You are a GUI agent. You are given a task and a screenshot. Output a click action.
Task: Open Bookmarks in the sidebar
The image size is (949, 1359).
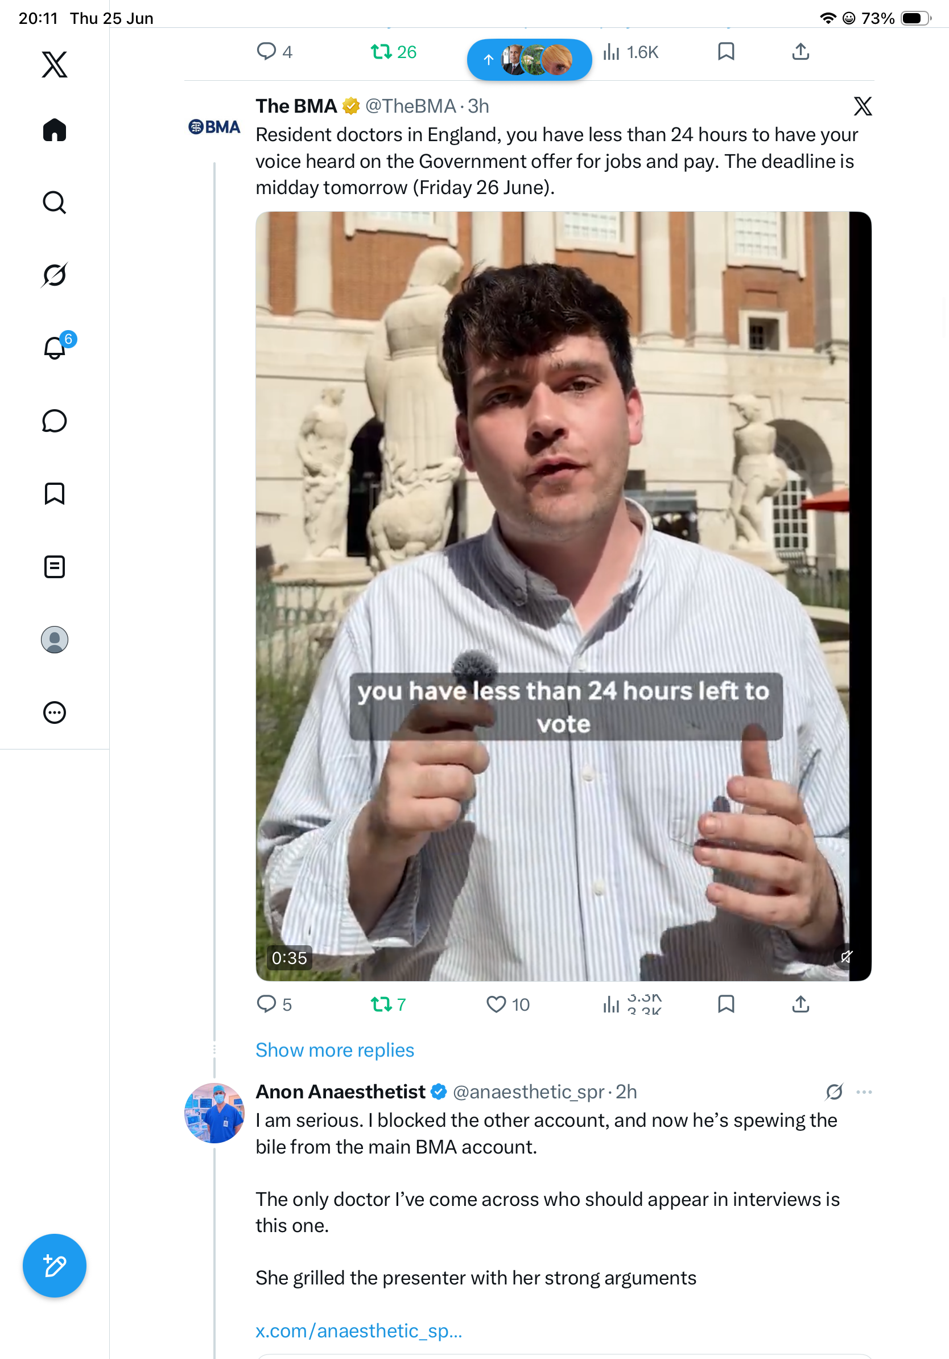pyautogui.click(x=55, y=493)
